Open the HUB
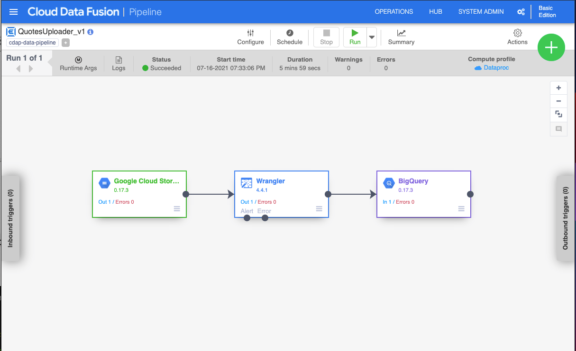 coord(436,12)
